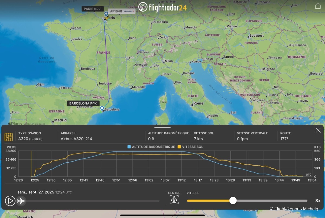Tap the PARIS (CDG) airport label
Screen dimensions: 325x218
pos(92,9)
